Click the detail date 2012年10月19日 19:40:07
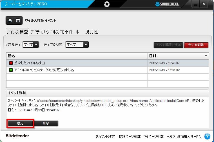Viewport: 214px width, 142px height. click(39, 110)
